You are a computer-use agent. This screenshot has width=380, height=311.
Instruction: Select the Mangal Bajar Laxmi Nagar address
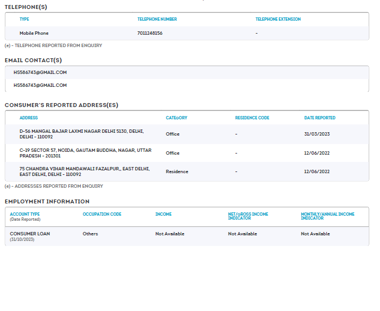[81, 134]
